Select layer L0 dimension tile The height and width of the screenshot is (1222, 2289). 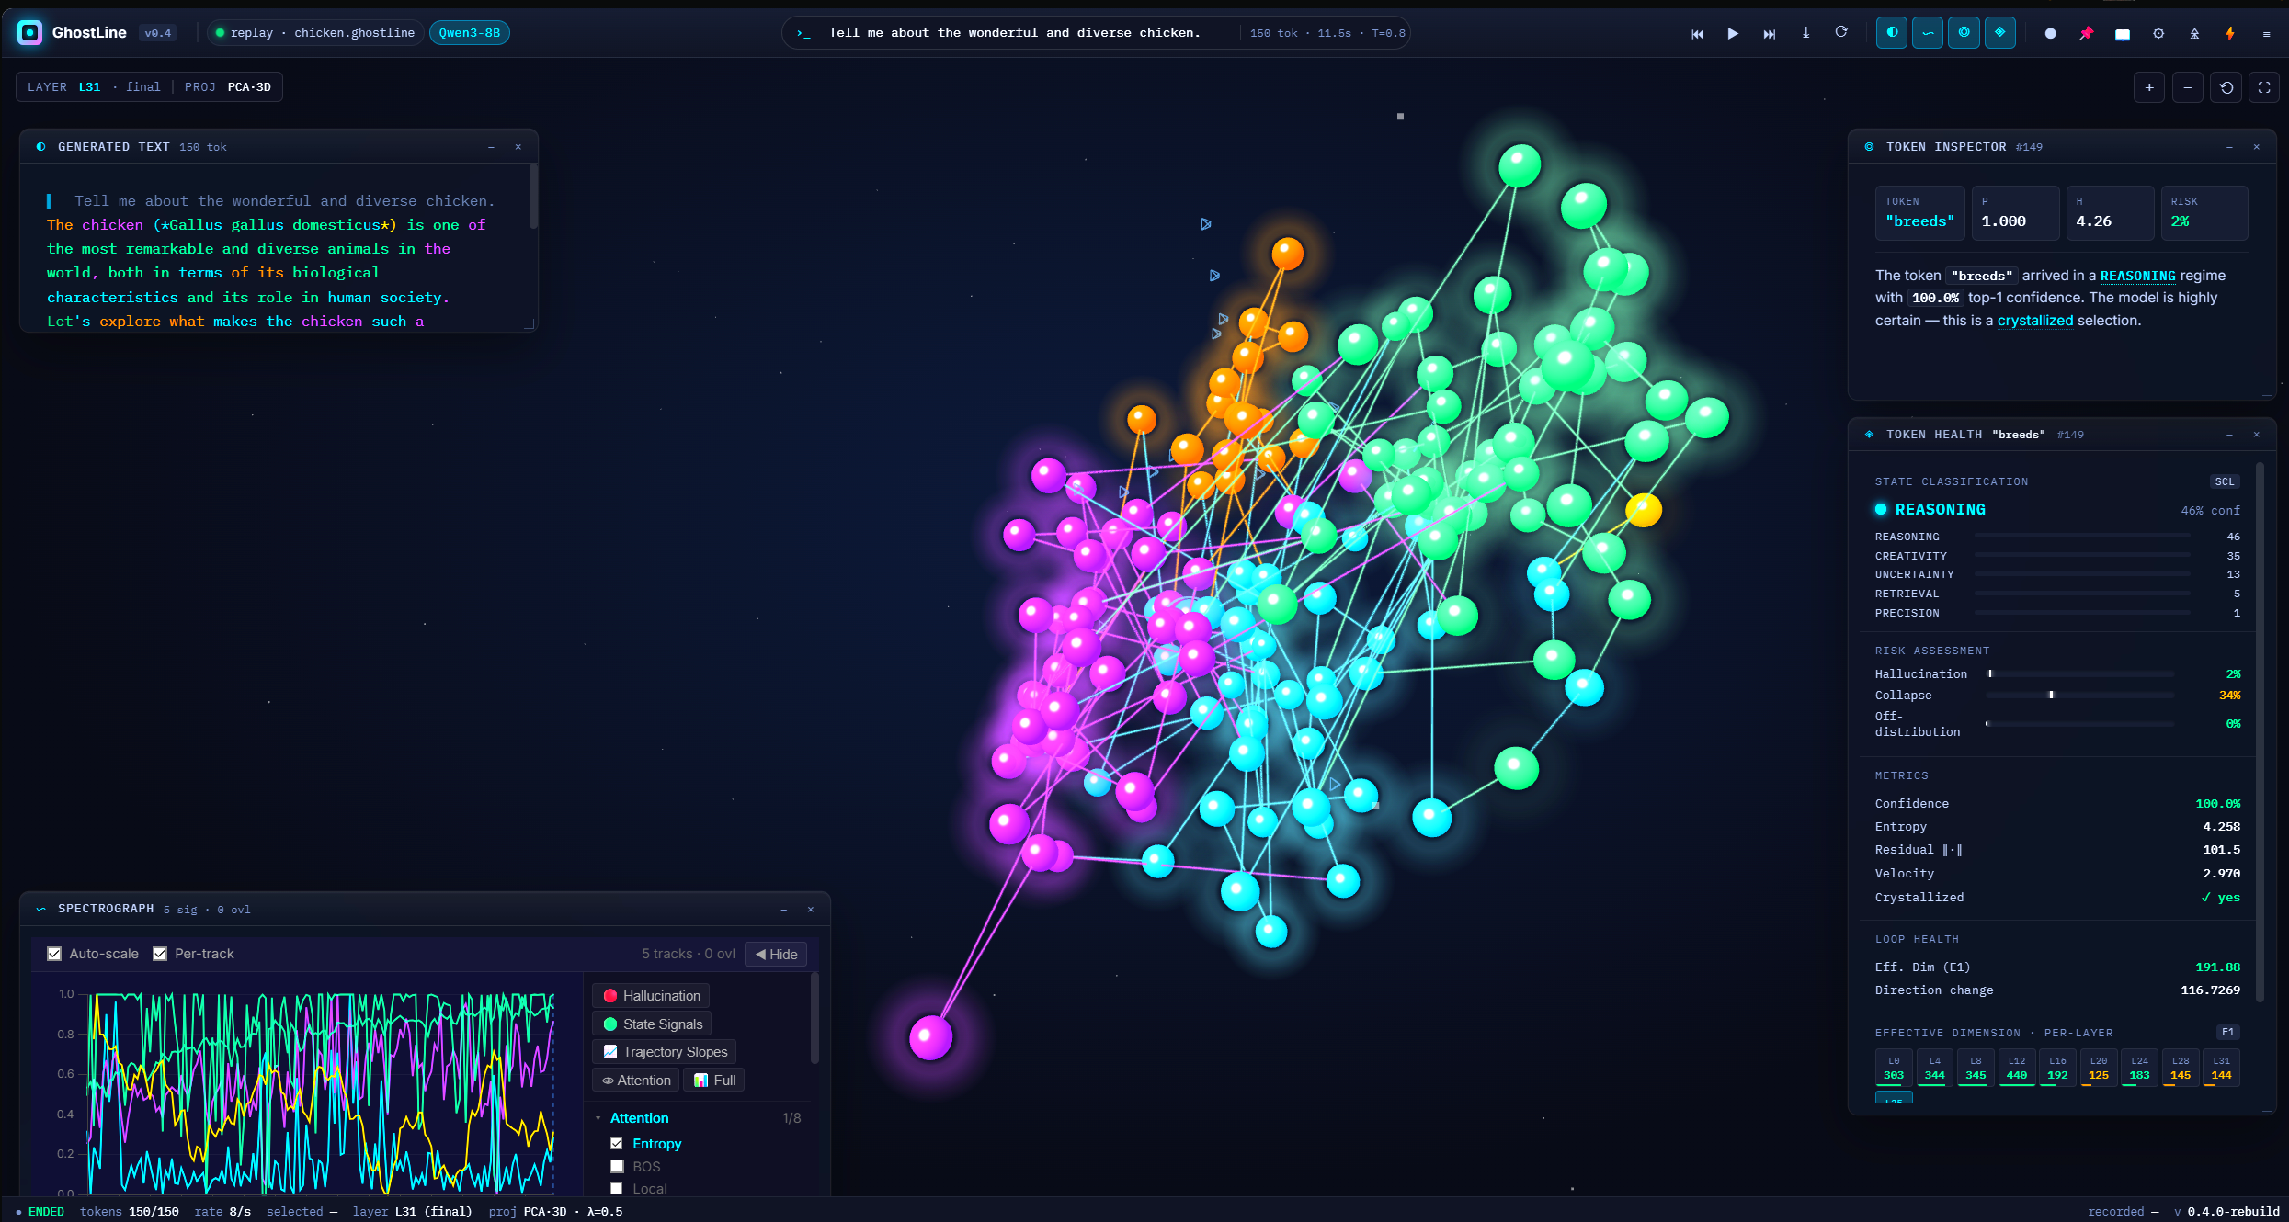(x=1894, y=1069)
